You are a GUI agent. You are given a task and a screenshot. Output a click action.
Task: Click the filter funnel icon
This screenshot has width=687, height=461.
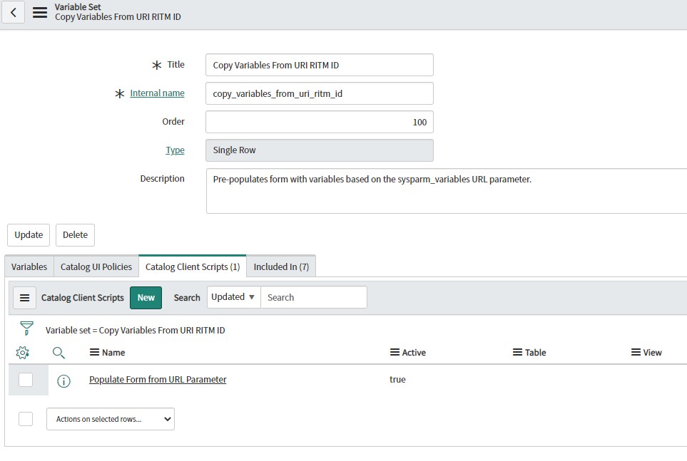click(26, 328)
